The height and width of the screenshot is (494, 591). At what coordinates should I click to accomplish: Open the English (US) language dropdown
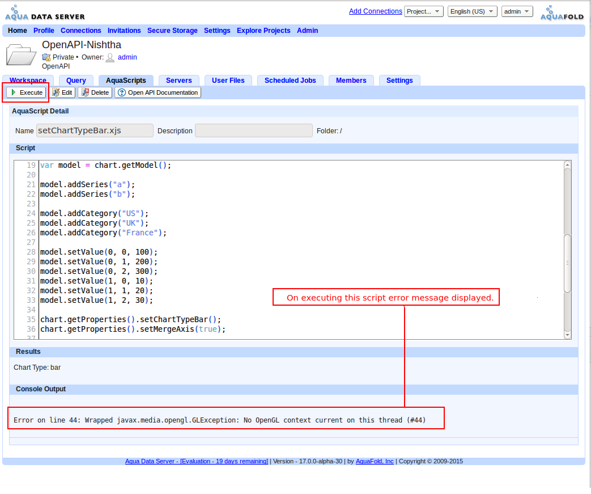[x=472, y=11]
